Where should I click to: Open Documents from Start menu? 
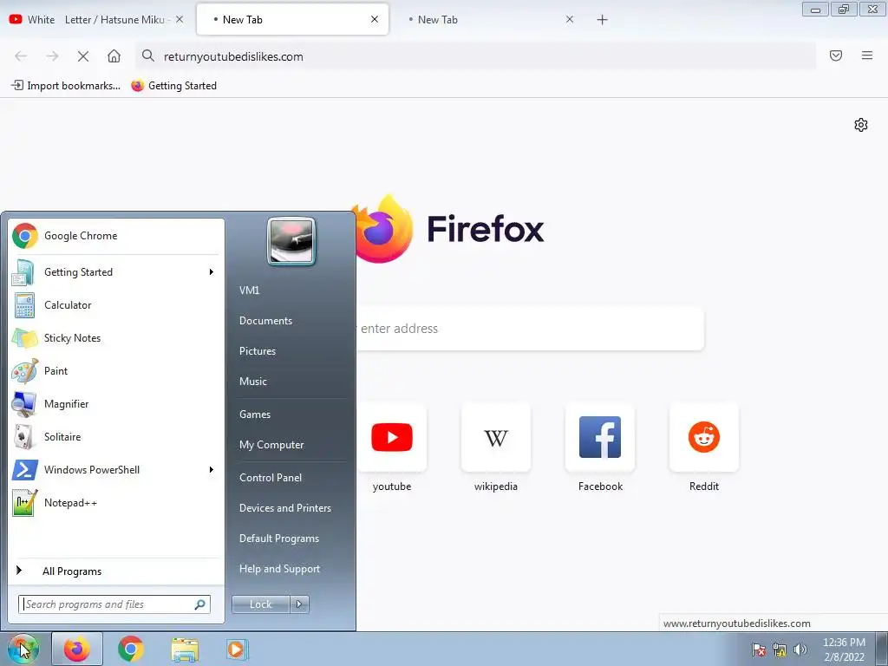click(265, 321)
